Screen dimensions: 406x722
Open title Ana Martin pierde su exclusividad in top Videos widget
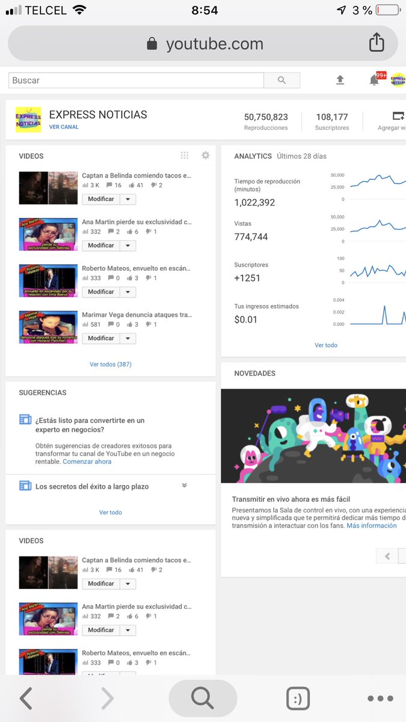point(137,222)
